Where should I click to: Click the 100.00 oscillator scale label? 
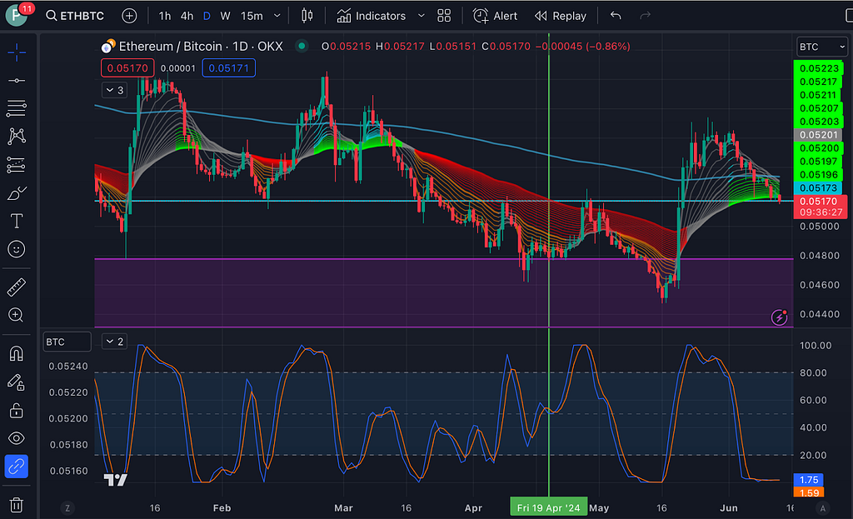[816, 346]
